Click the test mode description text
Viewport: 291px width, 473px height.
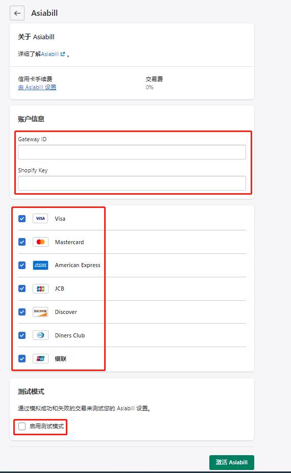click(x=84, y=408)
